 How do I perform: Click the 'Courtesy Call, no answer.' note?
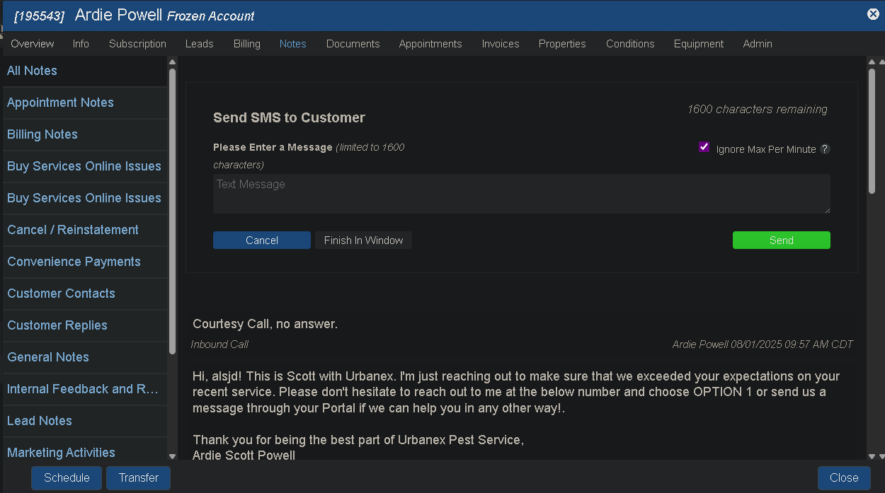(265, 324)
